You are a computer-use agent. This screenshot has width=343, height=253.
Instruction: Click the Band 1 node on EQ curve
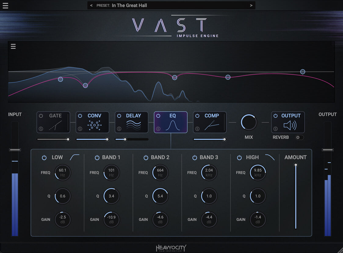85,85
